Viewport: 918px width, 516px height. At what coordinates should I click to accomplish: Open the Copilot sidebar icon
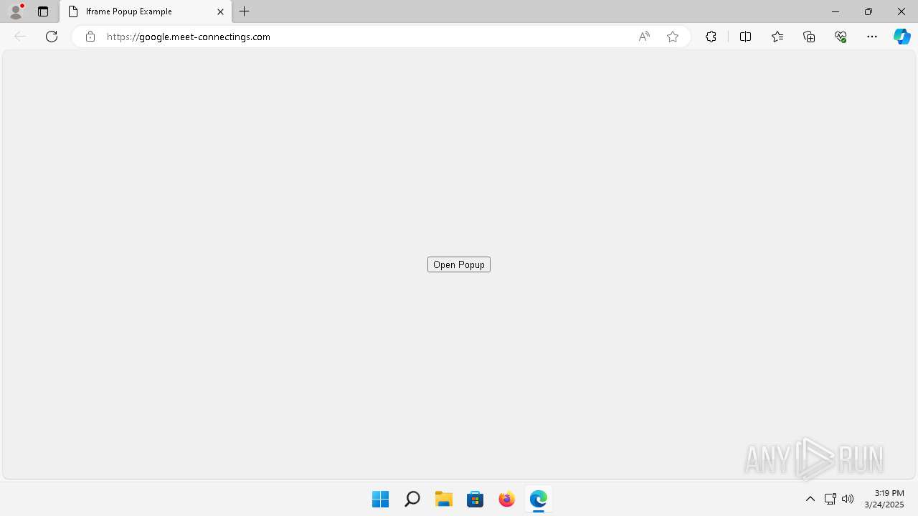tap(902, 37)
